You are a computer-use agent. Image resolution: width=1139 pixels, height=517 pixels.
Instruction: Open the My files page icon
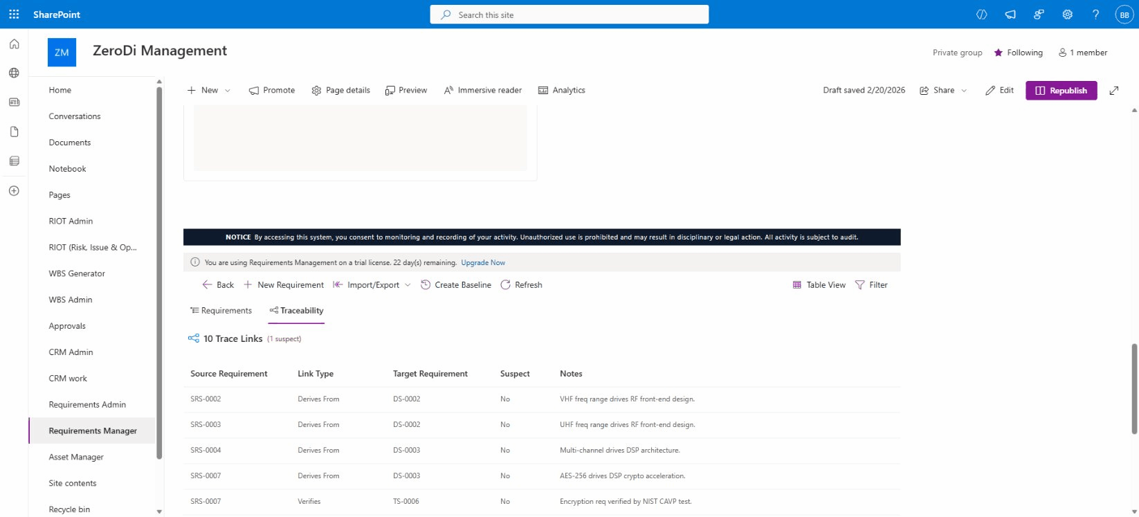point(14,131)
